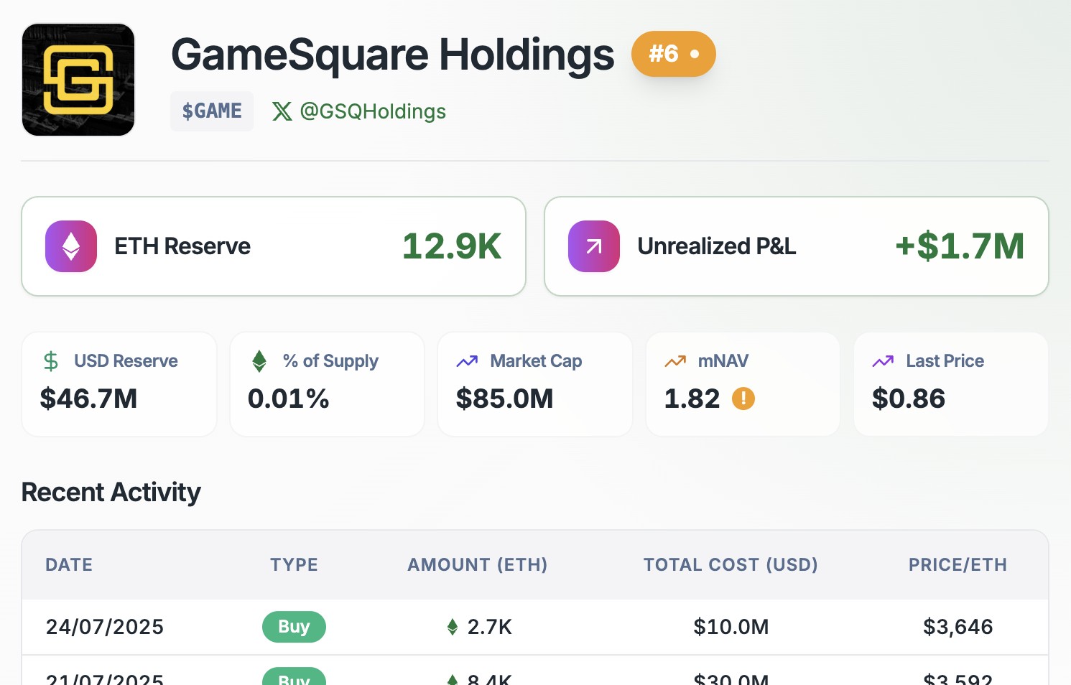Screen dimensions: 1071x685
Task: Click the Ethereum icon beside 2.7K amount
Action: pos(453,627)
